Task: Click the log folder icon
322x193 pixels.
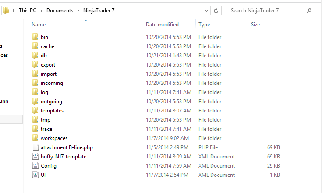Action: click(35, 92)
